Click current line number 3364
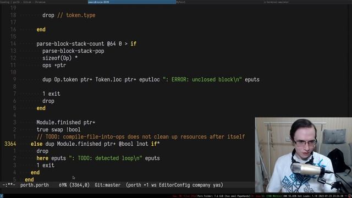Image resolution: width=352 pixels, height=198 pixels. coord(10,144)
